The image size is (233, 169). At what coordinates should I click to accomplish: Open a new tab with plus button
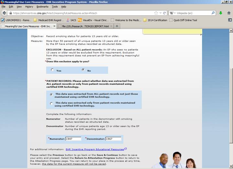(x=117, y=26)
